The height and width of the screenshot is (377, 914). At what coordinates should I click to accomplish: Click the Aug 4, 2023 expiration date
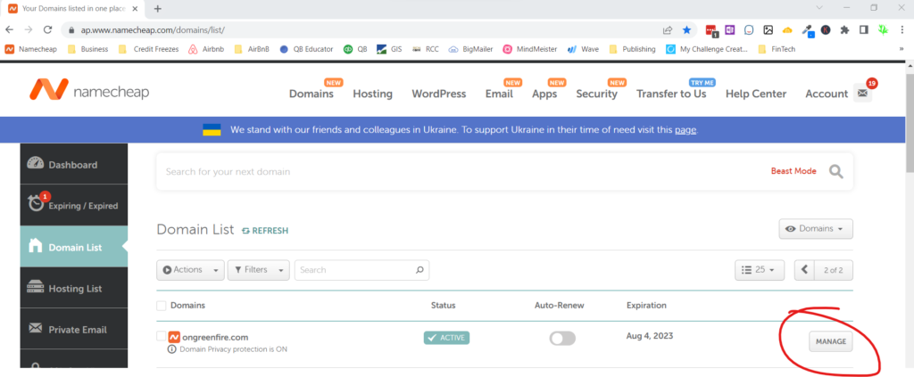[650, 336]
